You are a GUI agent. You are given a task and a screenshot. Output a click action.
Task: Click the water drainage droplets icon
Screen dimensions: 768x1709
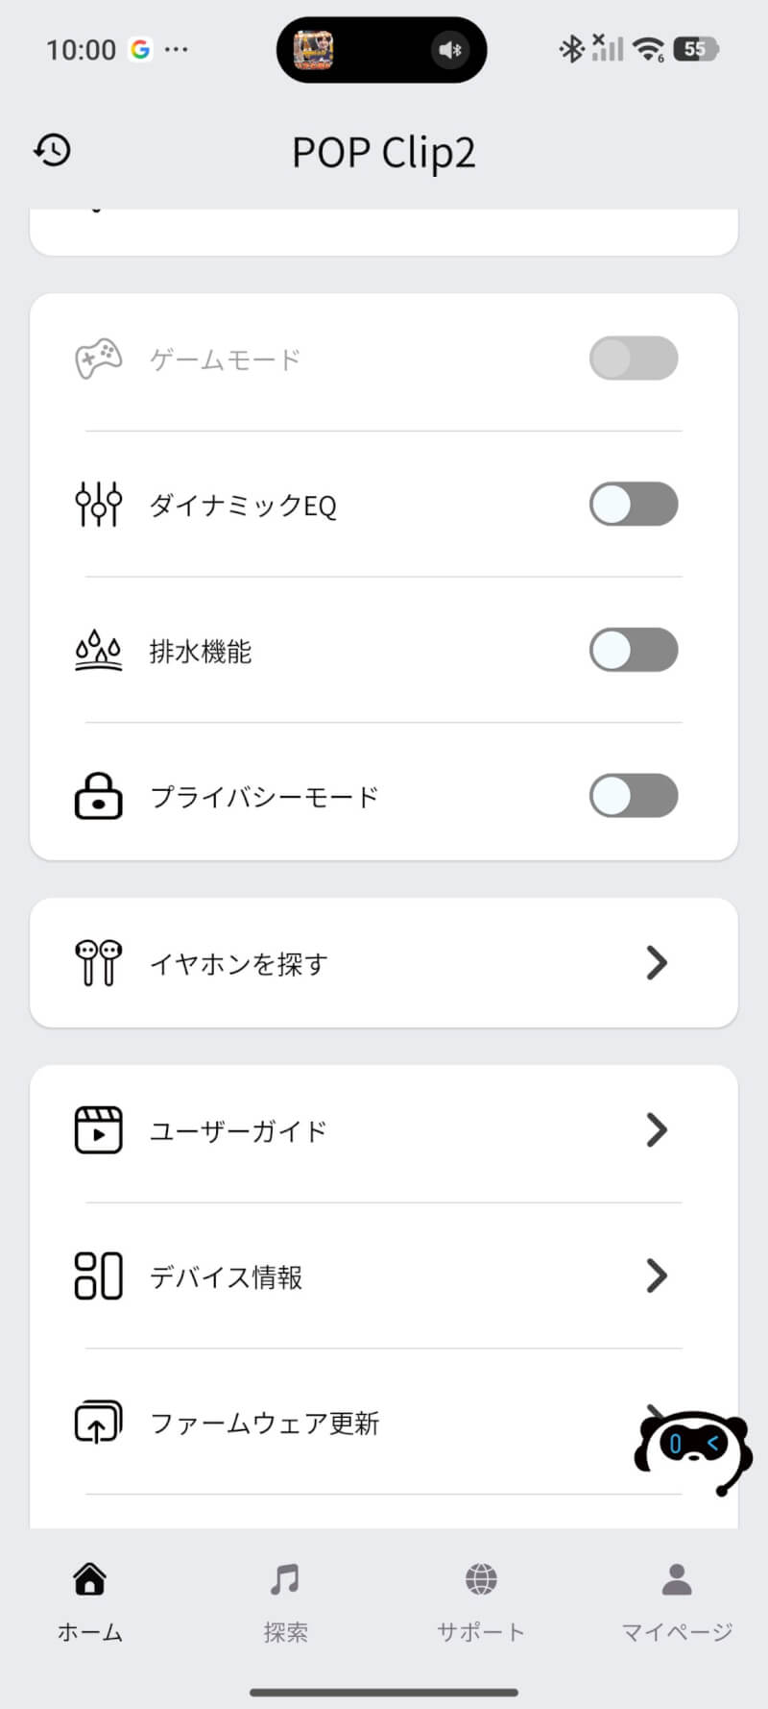(98, 651)
